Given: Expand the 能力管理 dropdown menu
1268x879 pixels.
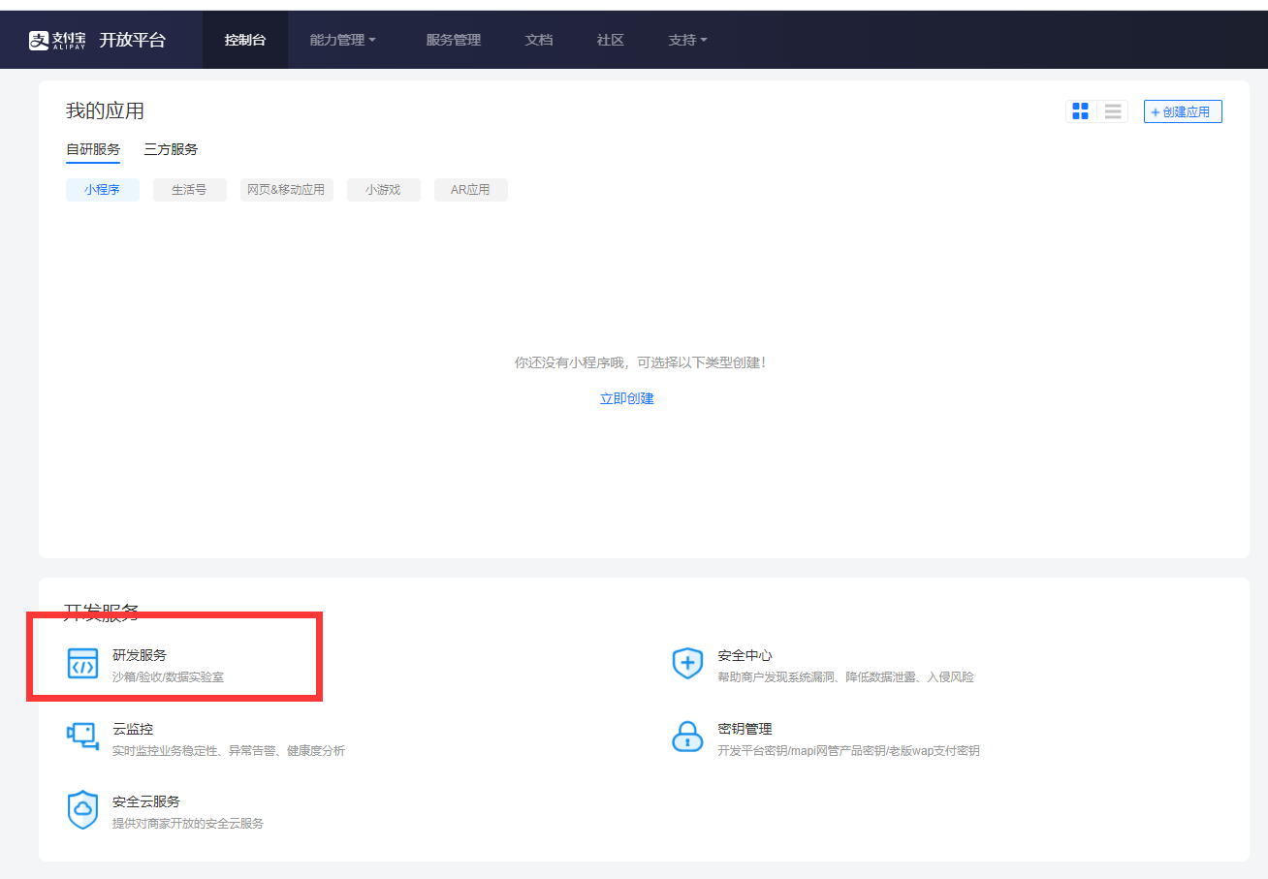Looking at the screenshot, I should coord(342,40).
